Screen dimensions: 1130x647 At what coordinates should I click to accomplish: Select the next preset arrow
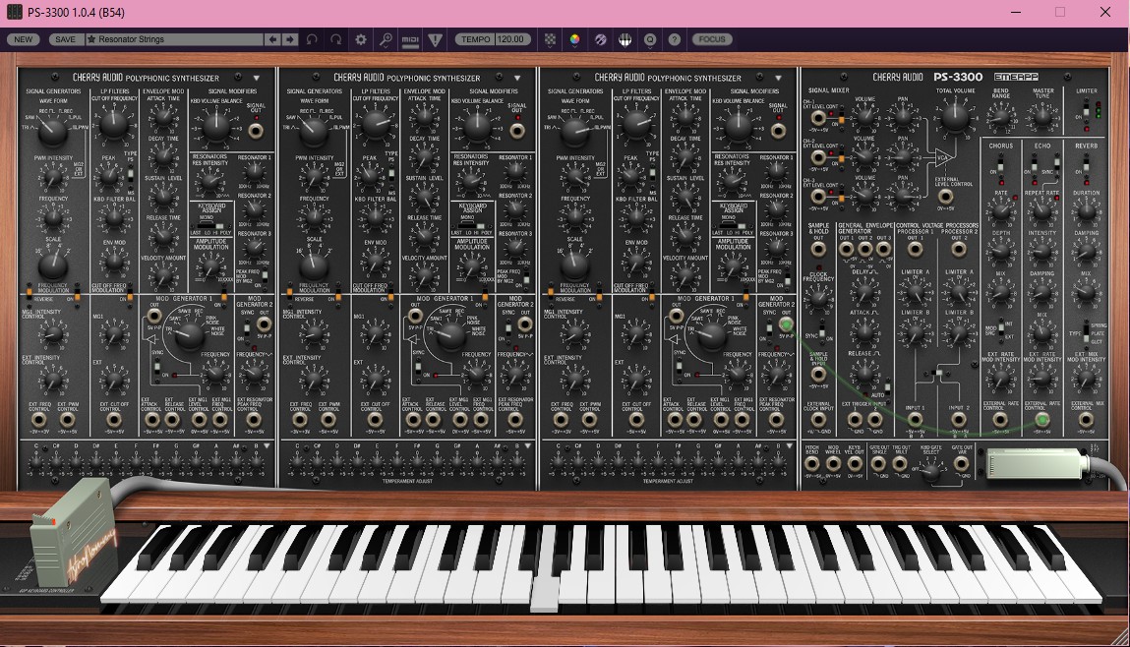point(289,39)
